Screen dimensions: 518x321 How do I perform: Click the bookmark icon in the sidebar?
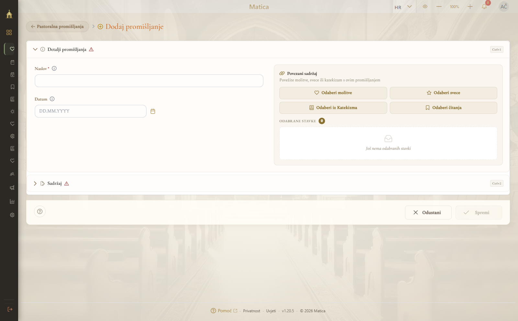pyautogui.click(x=12, y=87)
